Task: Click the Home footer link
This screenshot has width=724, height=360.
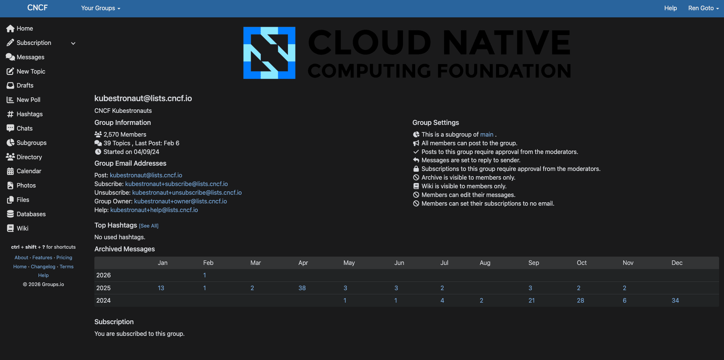Action: pyautogui.click(x=20, y=266)
